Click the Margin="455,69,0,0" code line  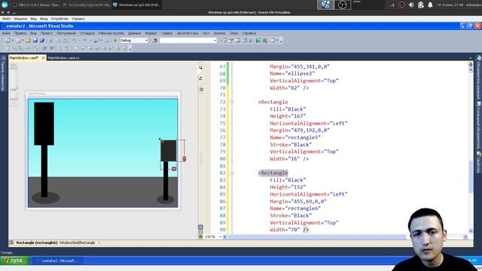click(x=298, y=201)
